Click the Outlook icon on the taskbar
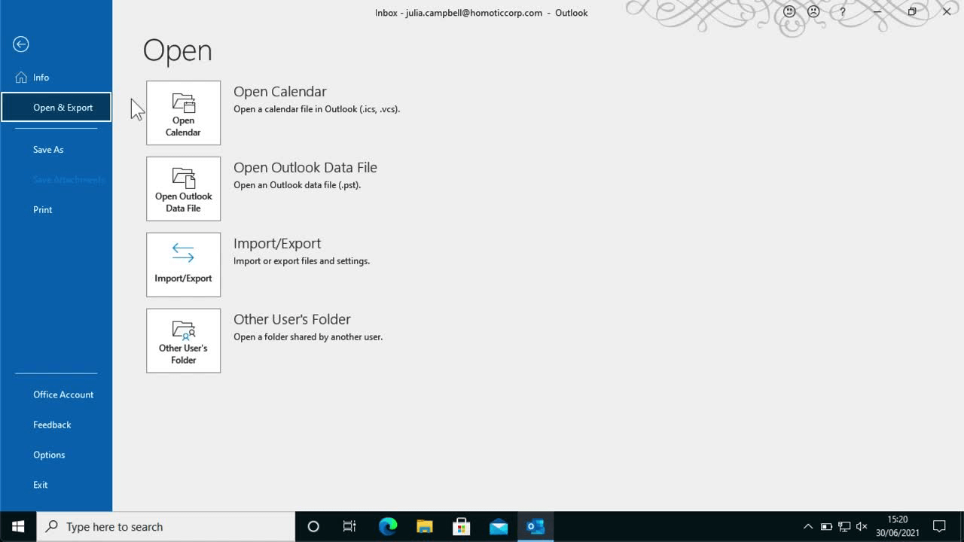The image size is (964, 542). (535, 526)
